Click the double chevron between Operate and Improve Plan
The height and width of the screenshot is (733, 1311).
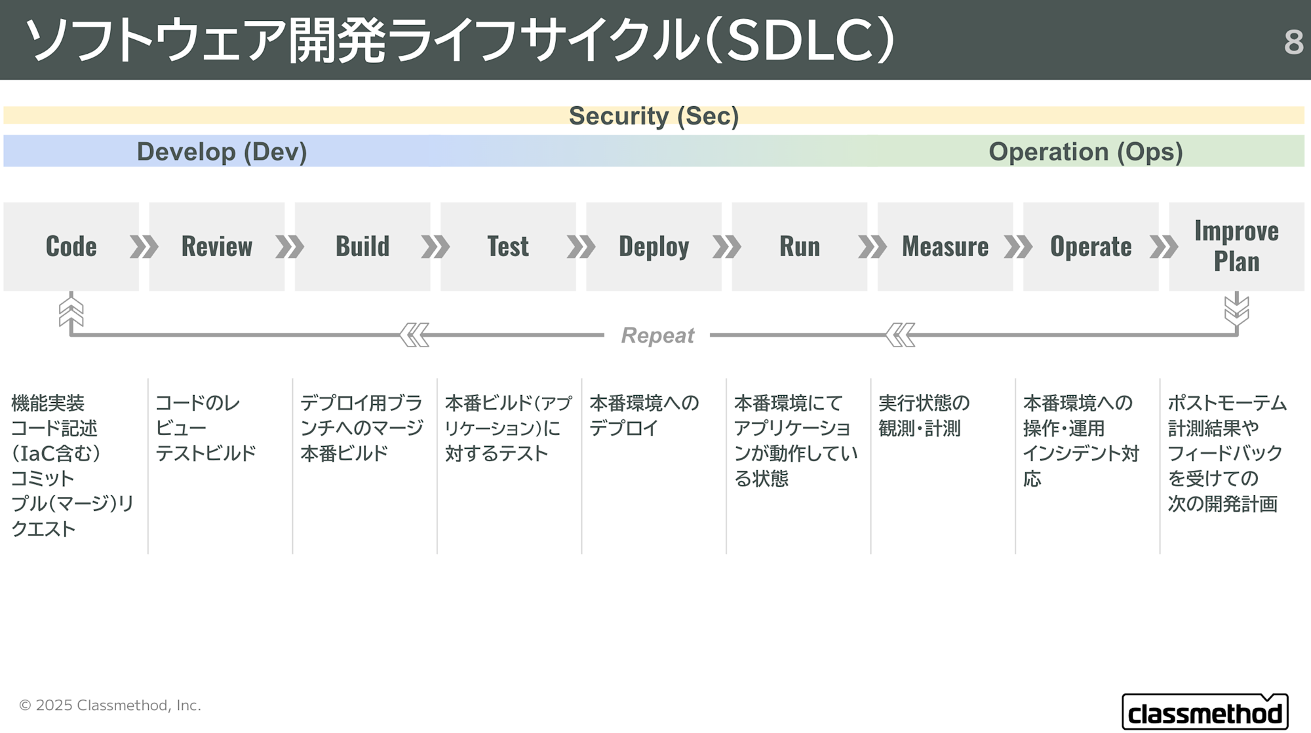click(x=1164, y=247)
